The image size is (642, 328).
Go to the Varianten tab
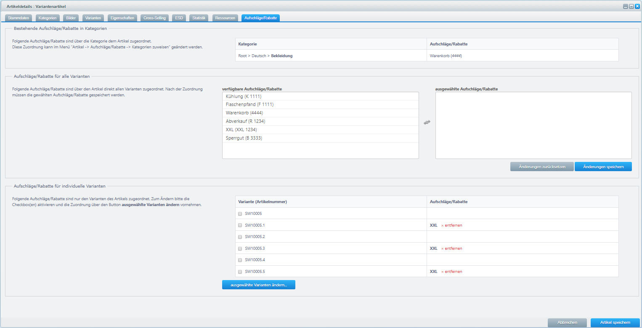(93, 18)
